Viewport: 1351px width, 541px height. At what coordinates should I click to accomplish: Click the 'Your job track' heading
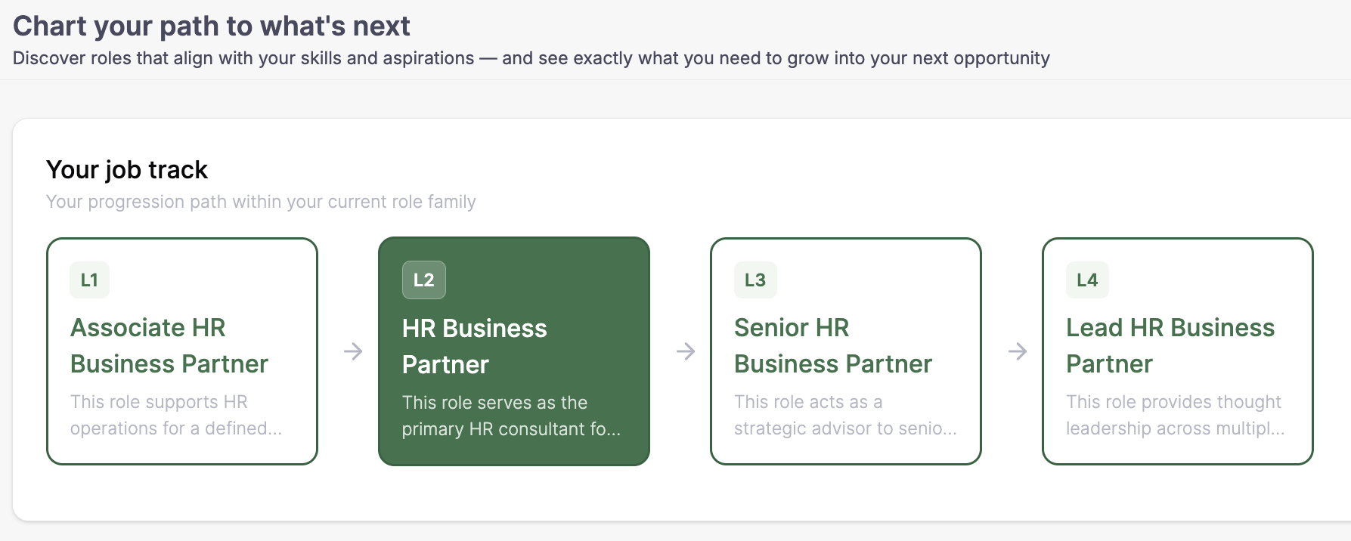coord(127,170)
